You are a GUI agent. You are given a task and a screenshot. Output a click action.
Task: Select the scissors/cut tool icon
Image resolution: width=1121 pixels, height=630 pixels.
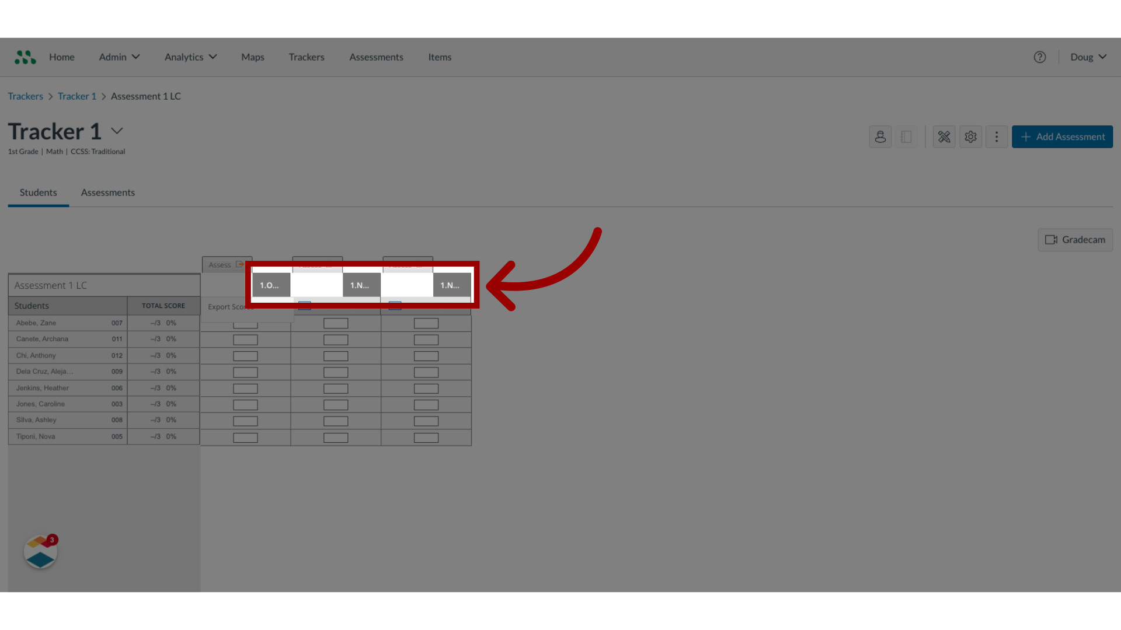[x=944, y=136]
